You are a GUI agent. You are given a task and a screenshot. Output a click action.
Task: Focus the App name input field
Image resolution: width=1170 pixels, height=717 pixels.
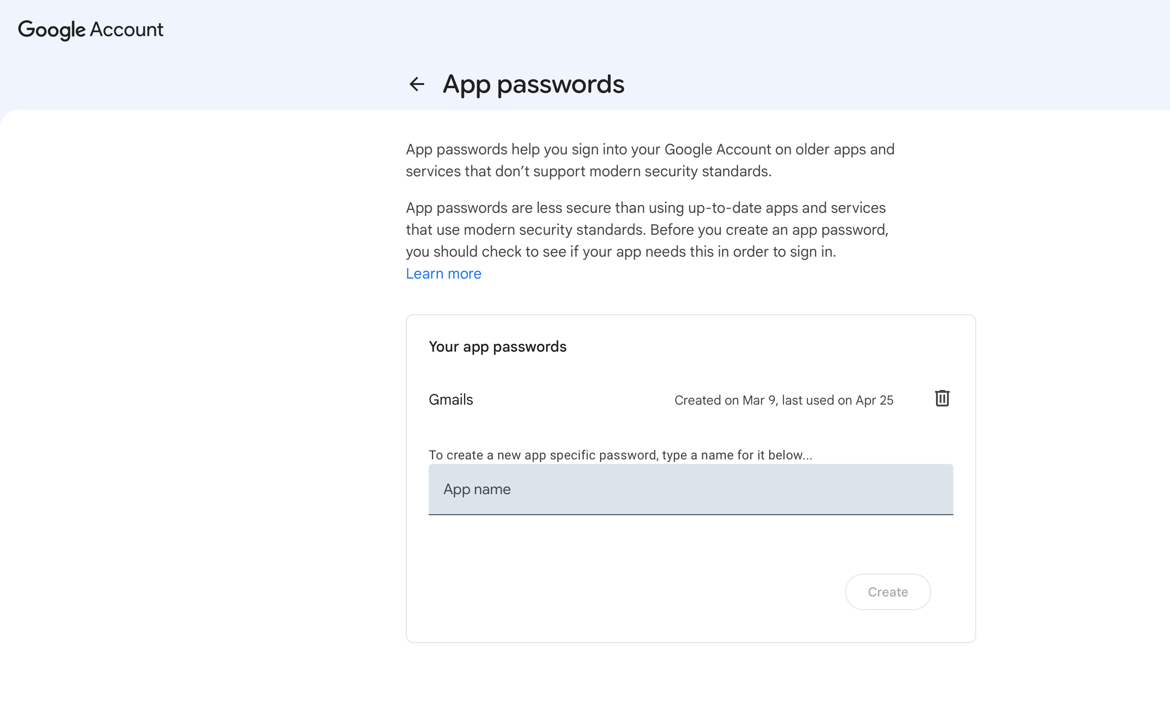pos(691,489)
